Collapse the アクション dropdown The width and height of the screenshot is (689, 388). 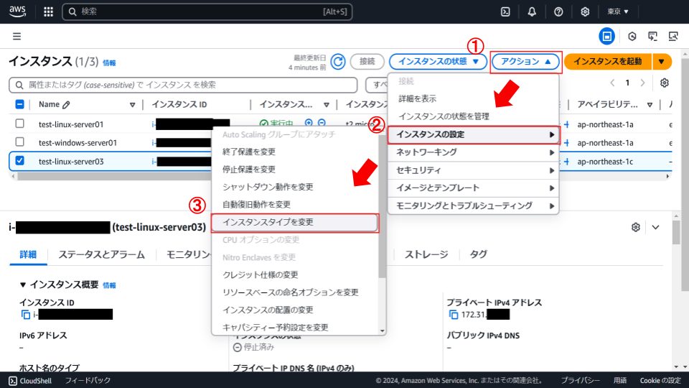(525, 62)
